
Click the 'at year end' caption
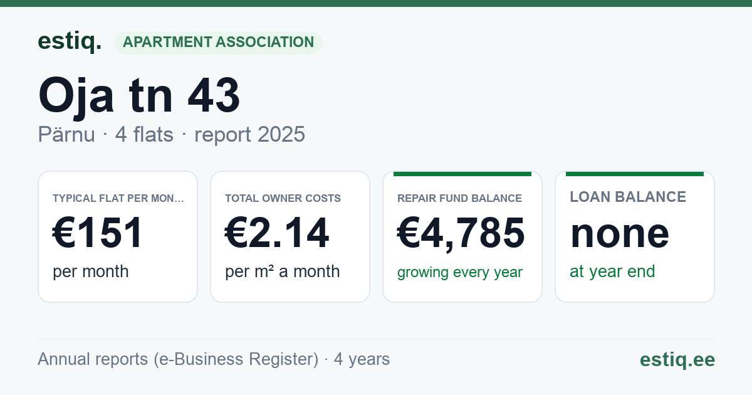(612, 271)
